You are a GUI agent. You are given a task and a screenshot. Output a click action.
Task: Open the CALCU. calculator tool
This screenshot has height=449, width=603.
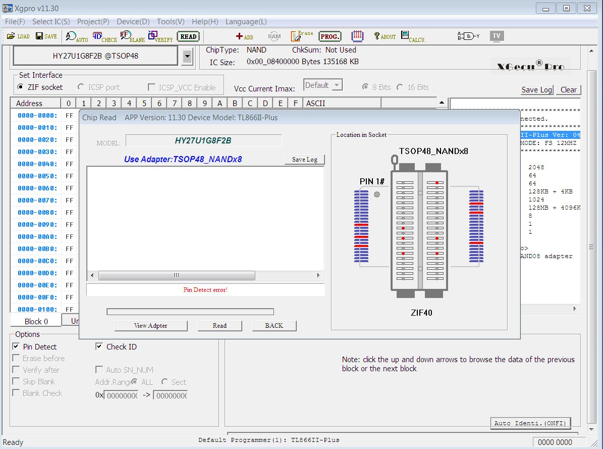pyautogui.click(x=413, y=36)
